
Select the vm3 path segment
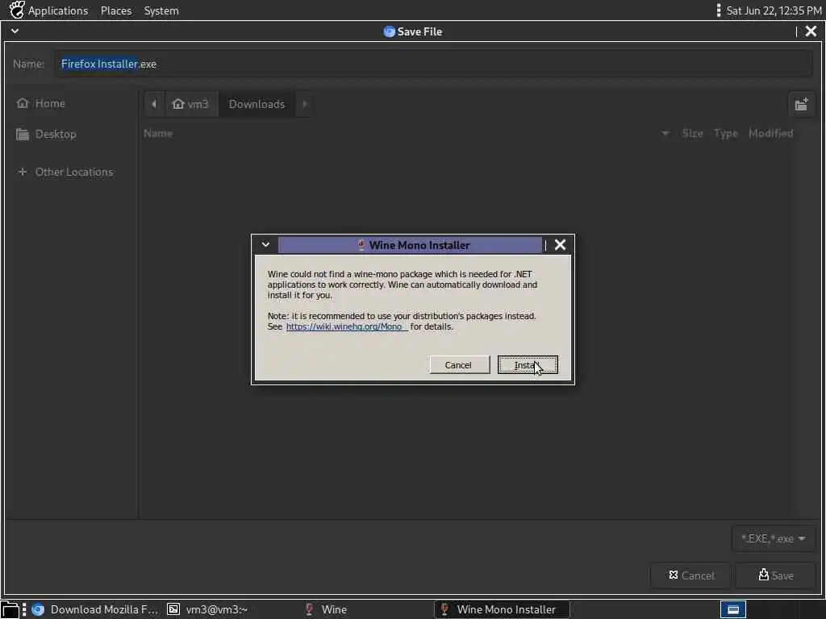[190, 104]
